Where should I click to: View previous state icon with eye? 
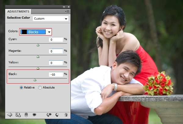pyautogui.click(x=49, y=115)
